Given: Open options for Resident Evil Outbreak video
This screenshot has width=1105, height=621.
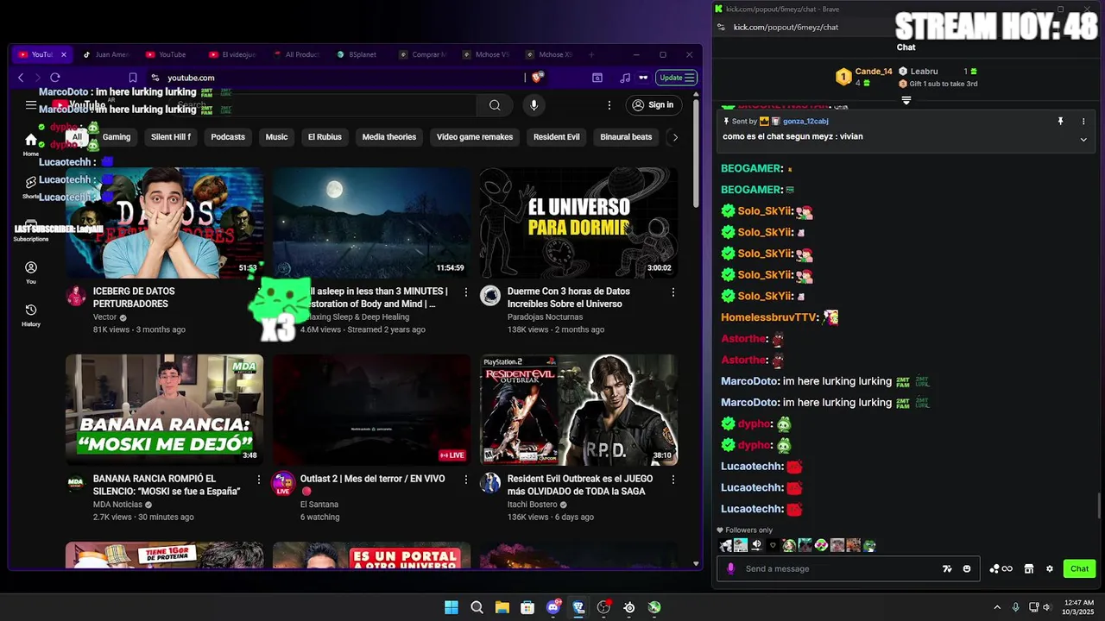Looking at the screenshot, I should (x=673, y=480).
